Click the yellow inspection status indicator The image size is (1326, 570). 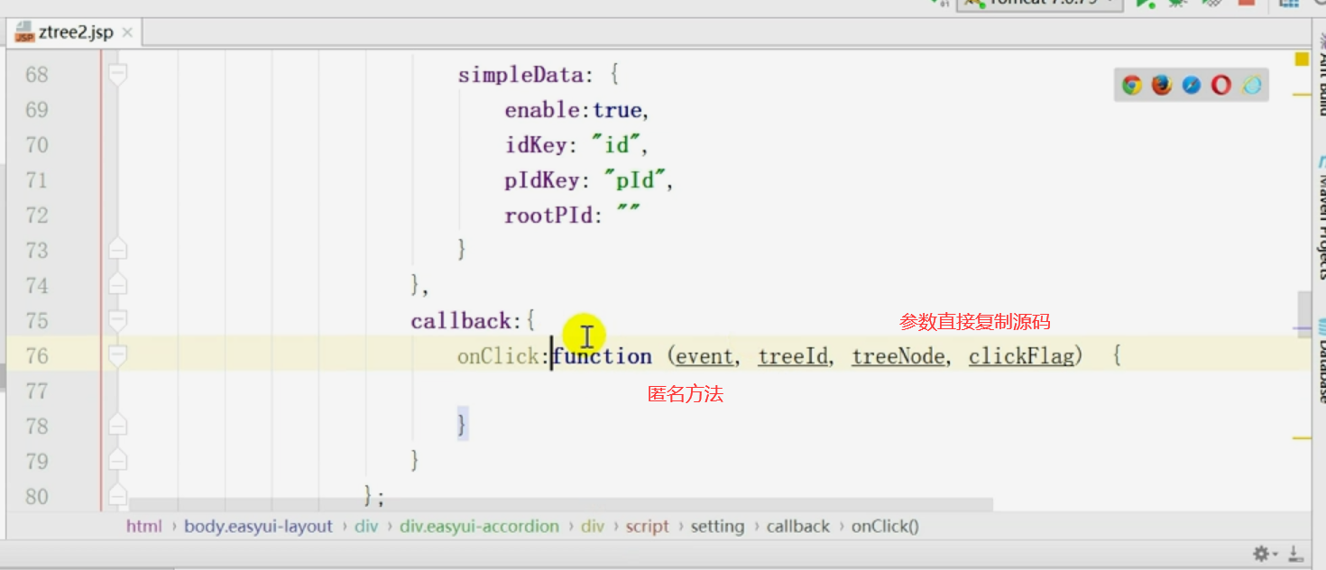[x=1302, y=59]
